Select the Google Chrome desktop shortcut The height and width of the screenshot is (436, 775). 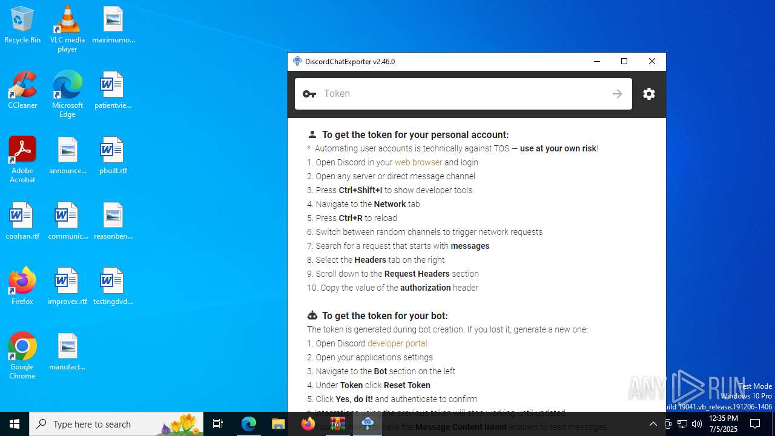pos(22,356)
